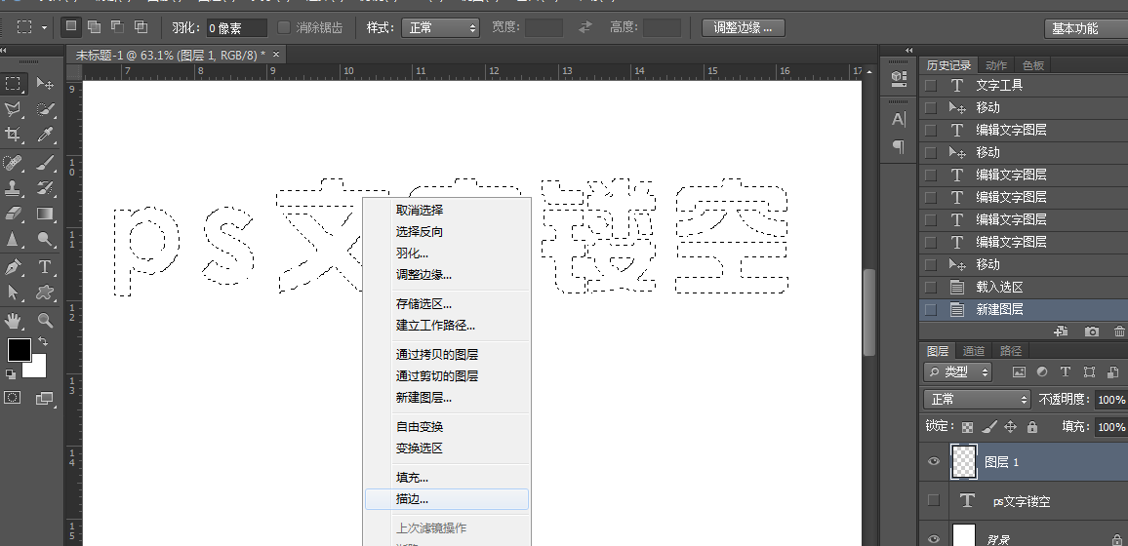Create new document from current state
The width and height of the screenshot is (1128, 546).
(x=1060, y=331)
